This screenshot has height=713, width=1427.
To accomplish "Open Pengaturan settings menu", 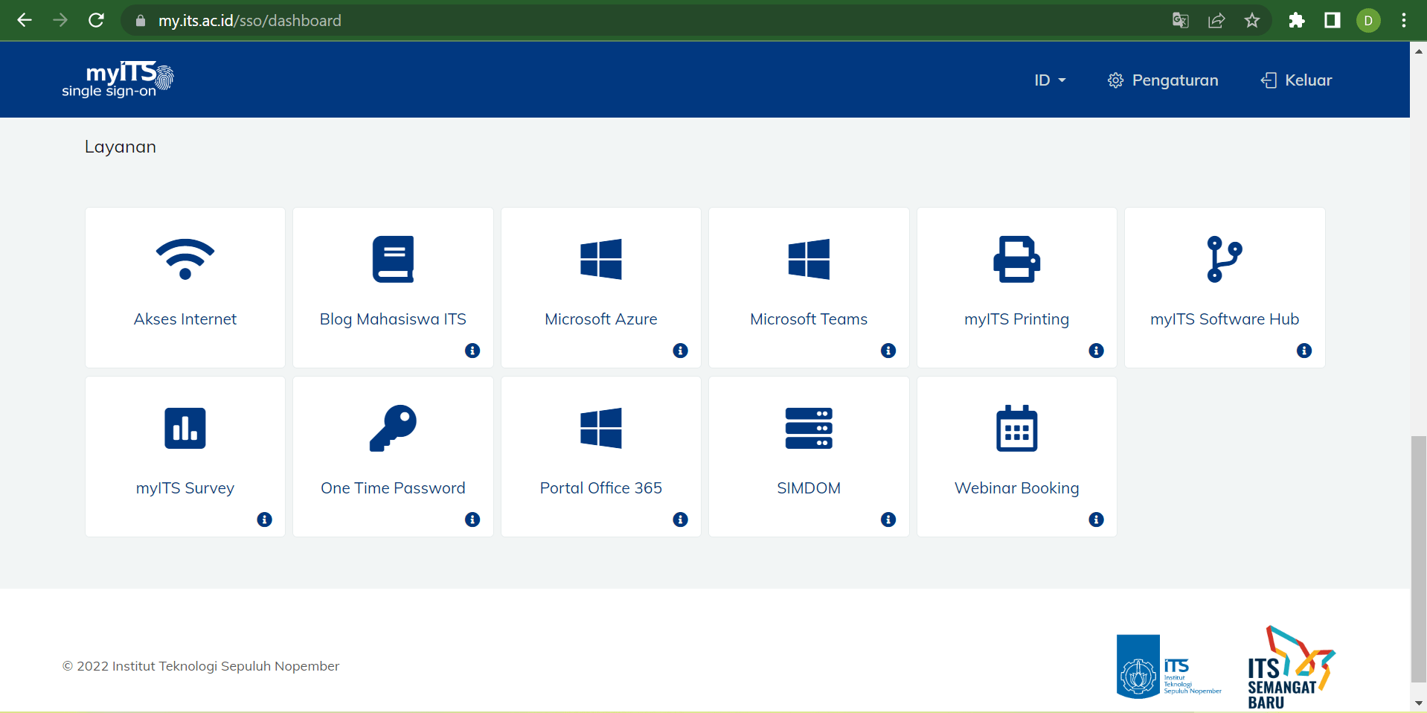I will 1163,80.
